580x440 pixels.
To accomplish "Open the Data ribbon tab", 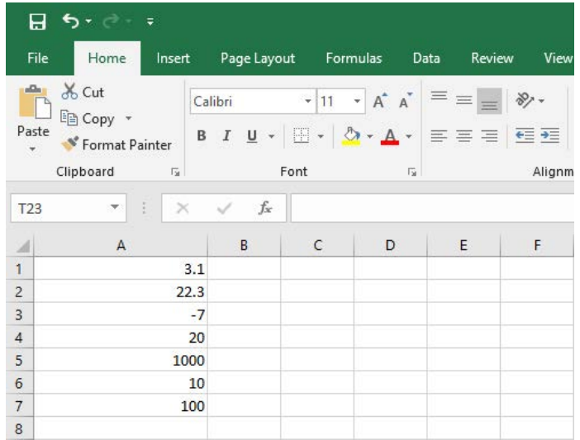I will 426,58.
